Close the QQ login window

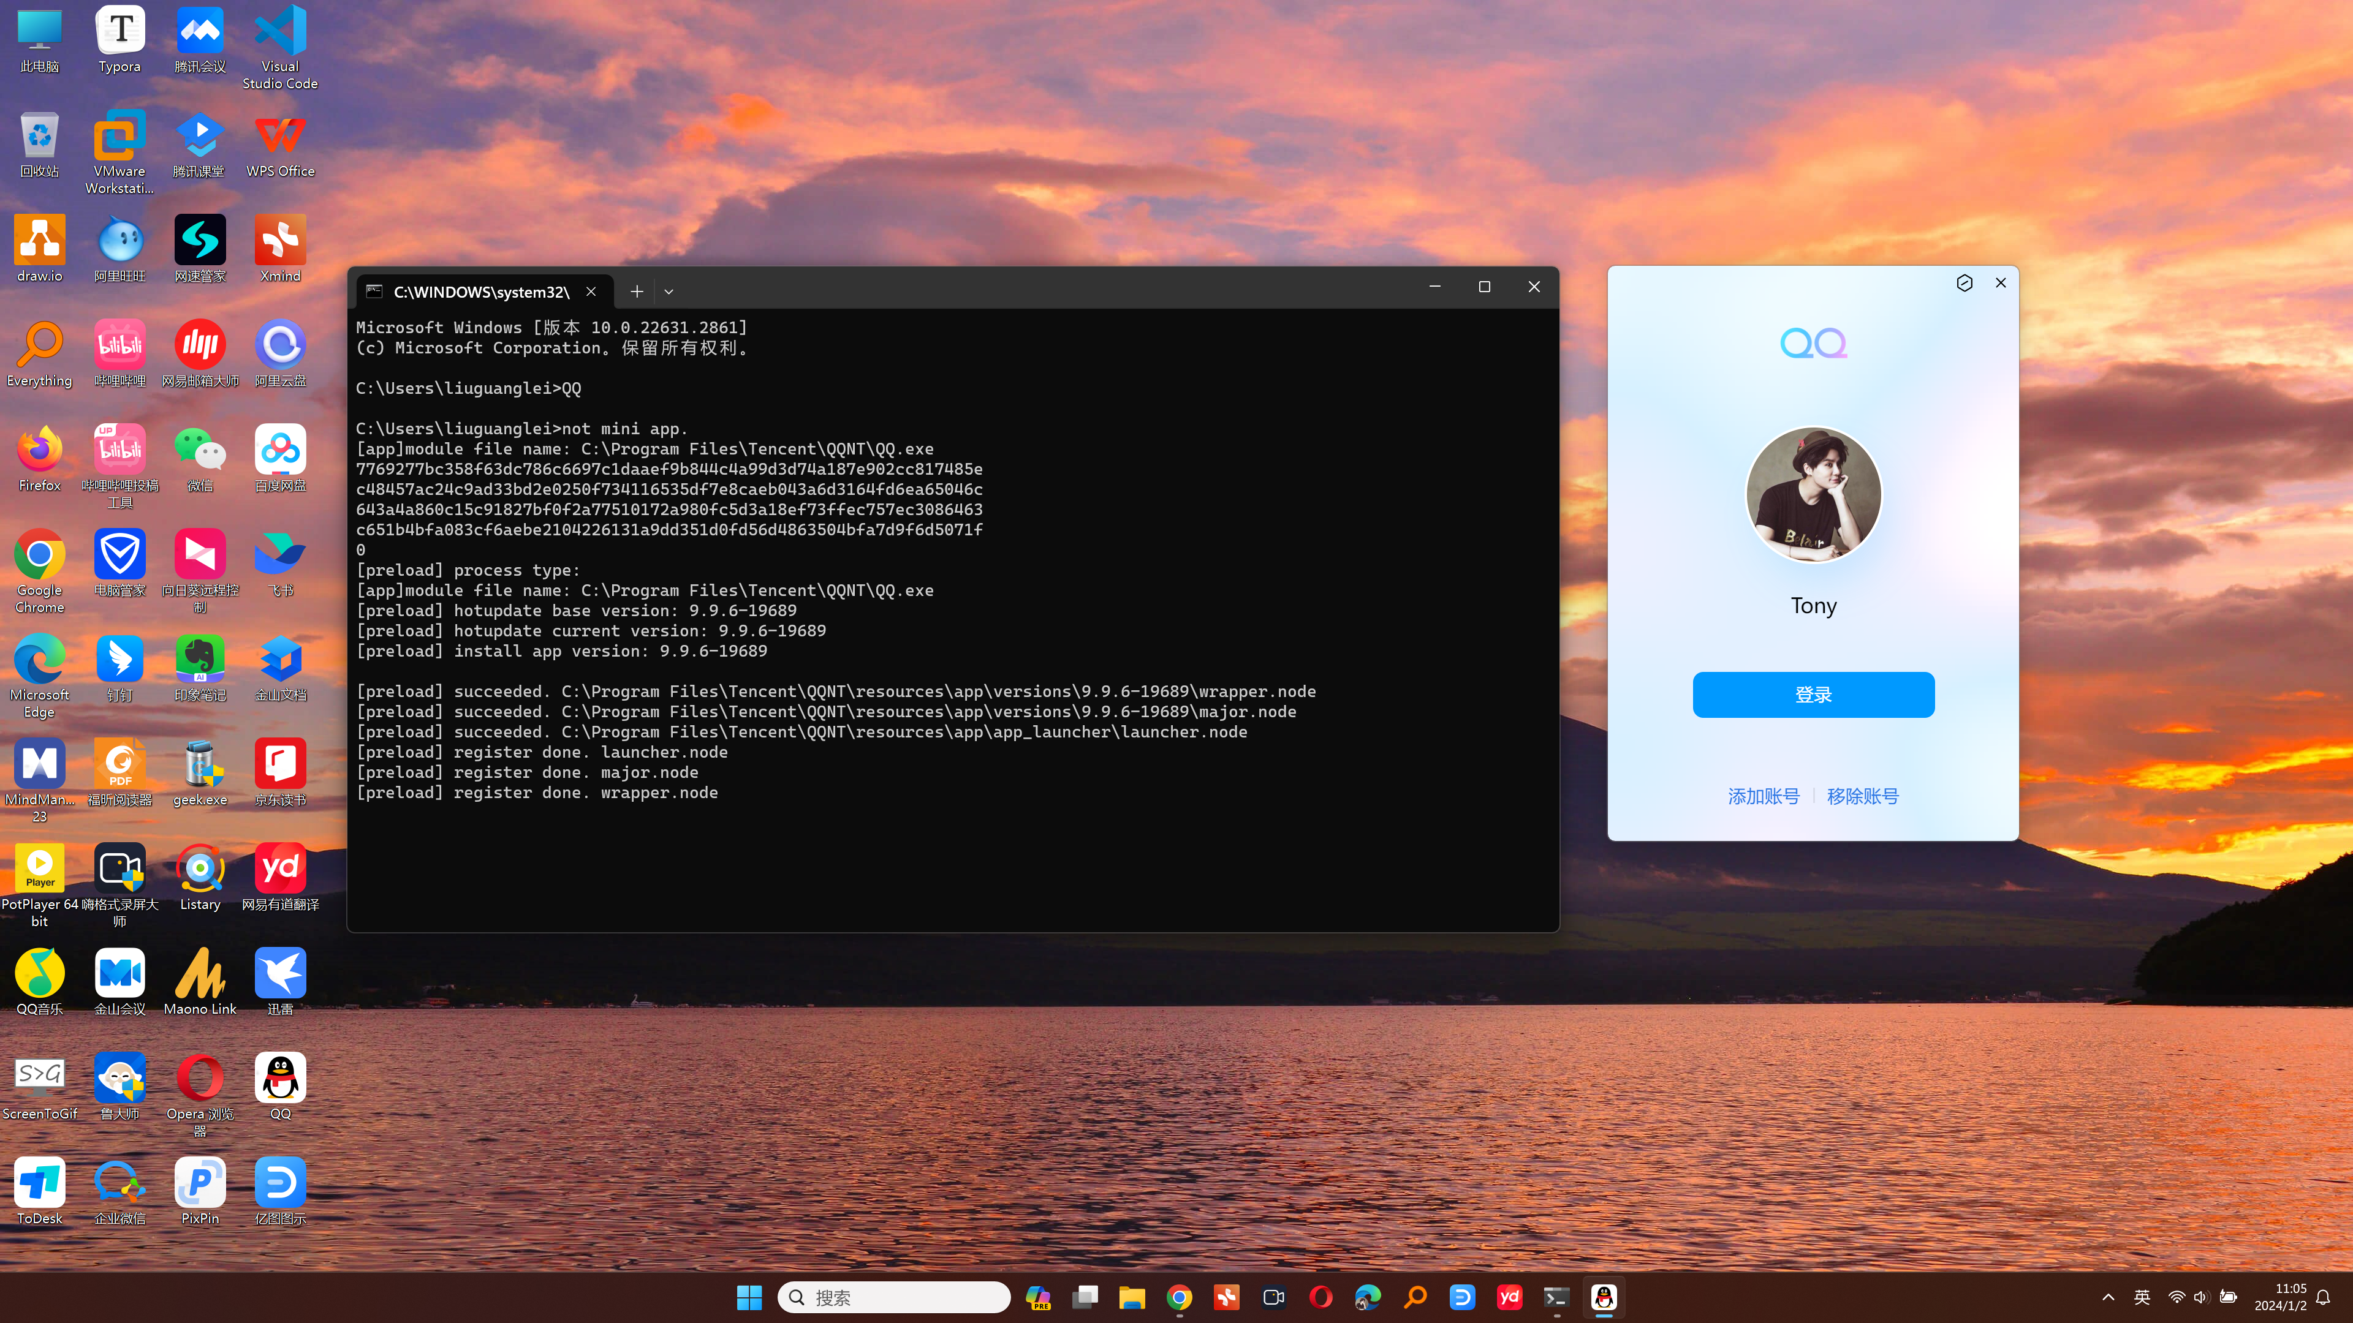[x=2001, y=283]
